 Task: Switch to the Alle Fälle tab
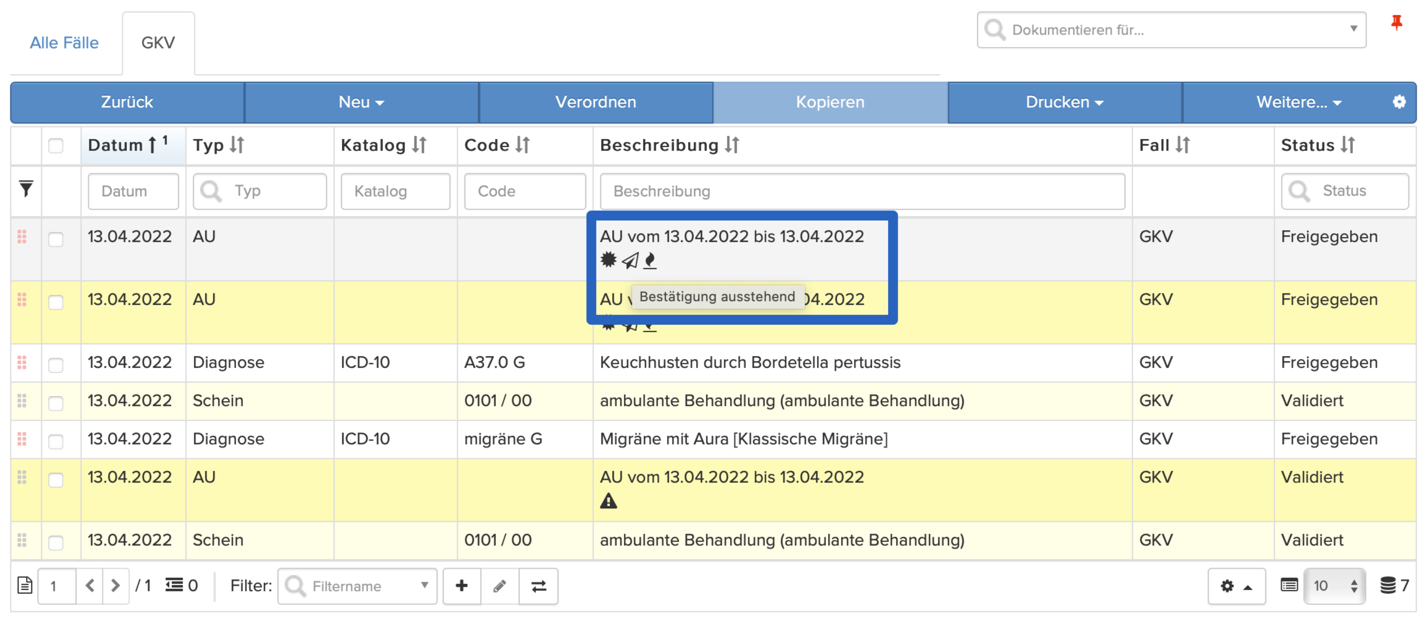point(64,43)
